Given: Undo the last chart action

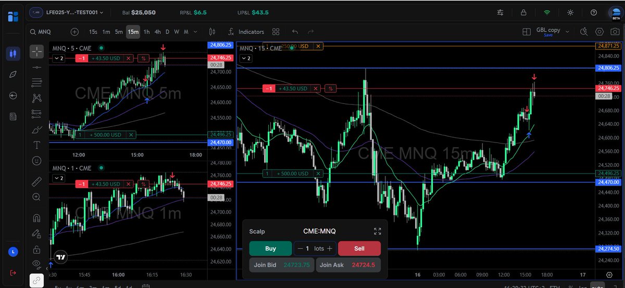Looking at the screenshot, I should click(295, 32).
